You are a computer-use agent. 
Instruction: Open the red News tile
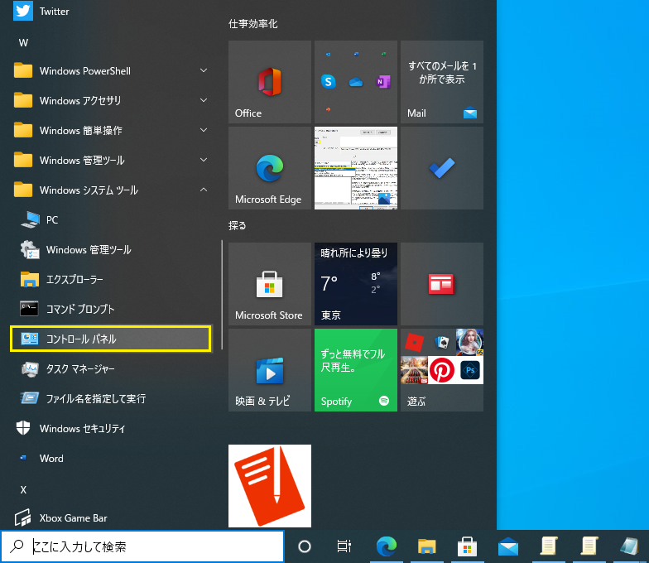click(442, 284)
